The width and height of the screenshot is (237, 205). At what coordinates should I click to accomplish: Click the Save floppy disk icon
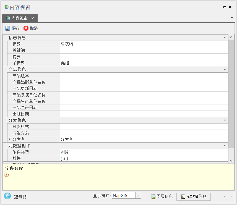8,28
